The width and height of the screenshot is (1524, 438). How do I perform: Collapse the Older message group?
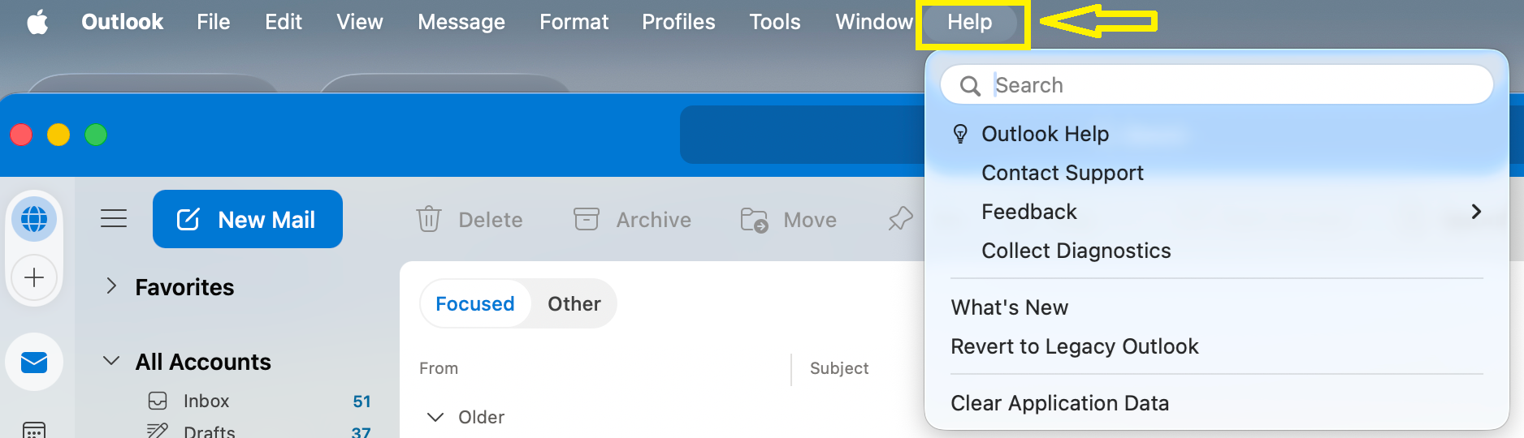point(435,417)
